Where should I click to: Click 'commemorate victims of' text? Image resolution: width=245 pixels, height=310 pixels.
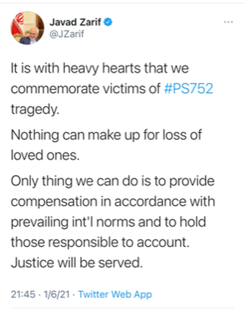pyautogui.click(x=86, y=88)
